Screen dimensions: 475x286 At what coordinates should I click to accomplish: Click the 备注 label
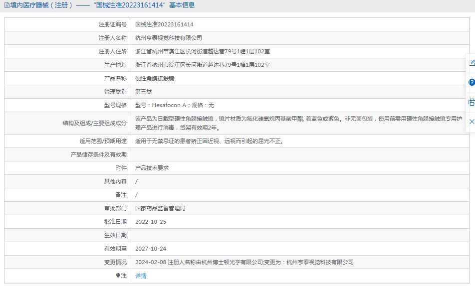[x=121, y=195]
